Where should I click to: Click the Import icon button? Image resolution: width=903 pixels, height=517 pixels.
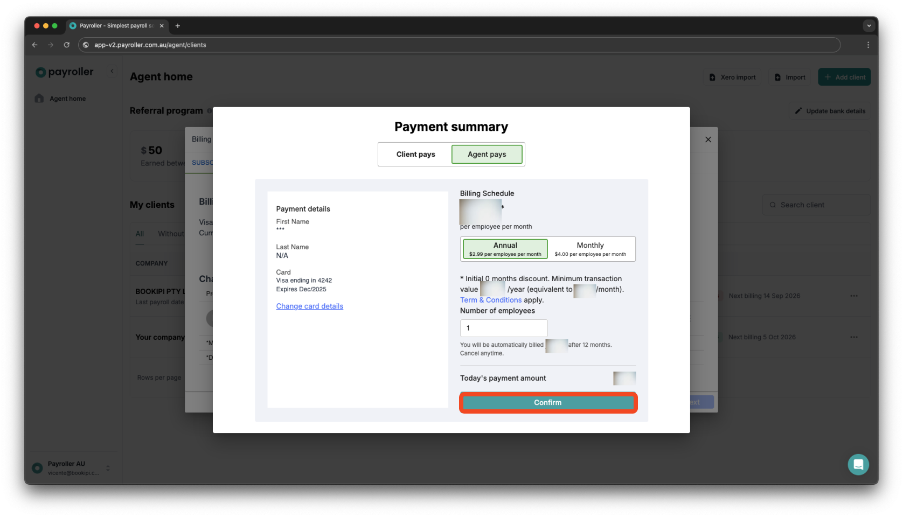tap(789, 76)
